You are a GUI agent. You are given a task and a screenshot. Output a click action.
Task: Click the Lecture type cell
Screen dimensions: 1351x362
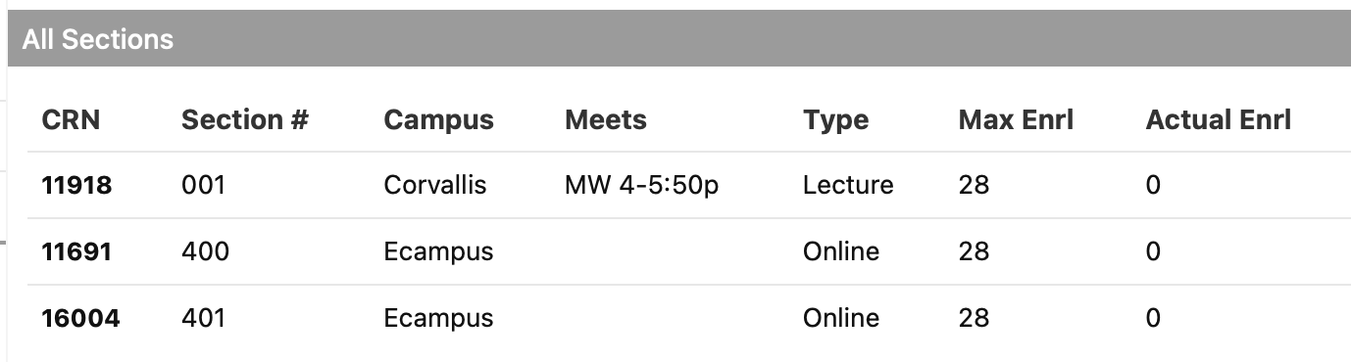click(848, 185)
